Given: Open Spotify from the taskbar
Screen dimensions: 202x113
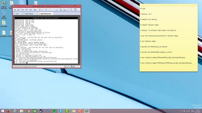Looking at the screenshot, I should point(54,111).
